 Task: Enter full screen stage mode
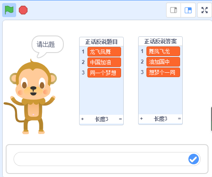[x=205, y=10]
